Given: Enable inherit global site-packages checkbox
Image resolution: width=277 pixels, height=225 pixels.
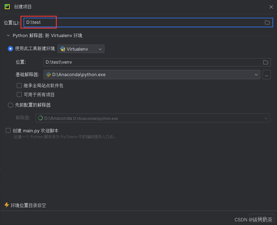Looking at the screenshot, I should [x=19, y=86].
